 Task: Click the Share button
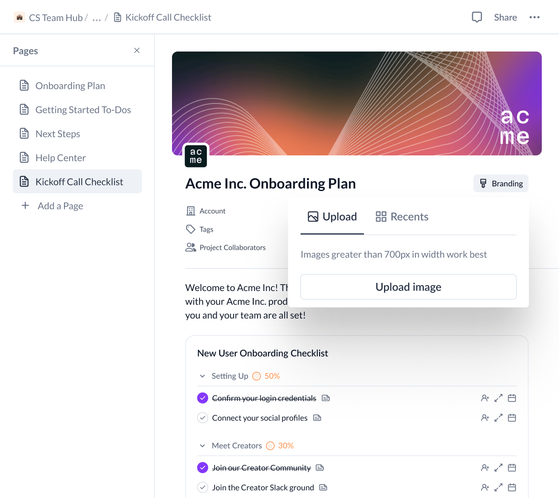click(505, 17)
